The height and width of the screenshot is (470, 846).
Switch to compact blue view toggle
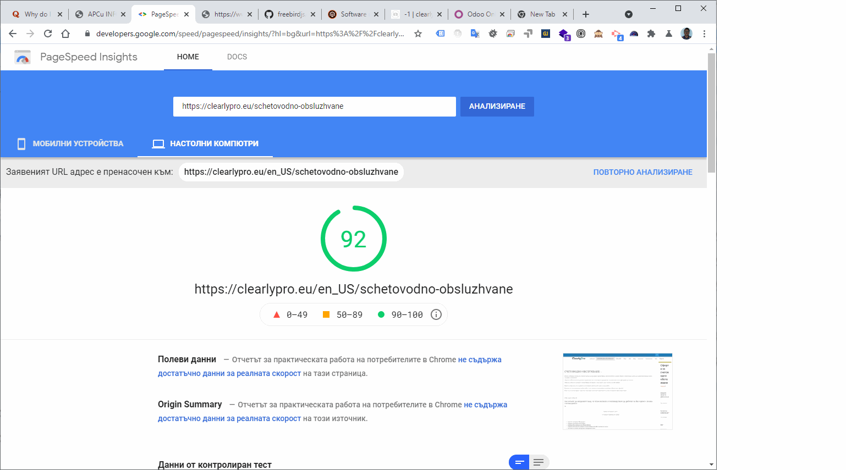coord(519,462)
